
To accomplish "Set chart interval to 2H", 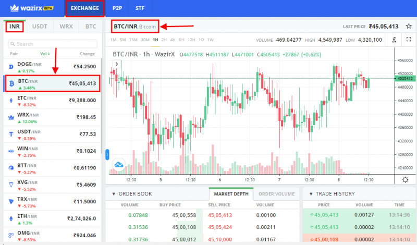I will click(x=164, y=40).
